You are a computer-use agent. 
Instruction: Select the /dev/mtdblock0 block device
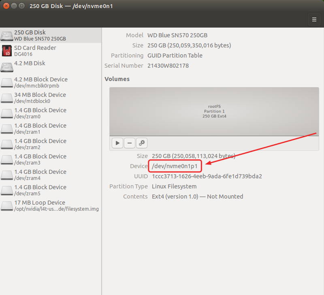tap(51, 98)
